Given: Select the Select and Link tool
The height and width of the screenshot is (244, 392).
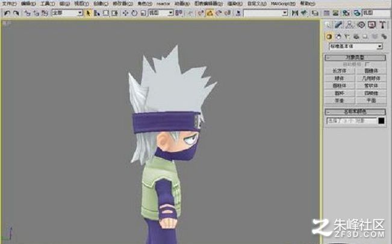Looking at the screenshot, I should pos(28,13).
